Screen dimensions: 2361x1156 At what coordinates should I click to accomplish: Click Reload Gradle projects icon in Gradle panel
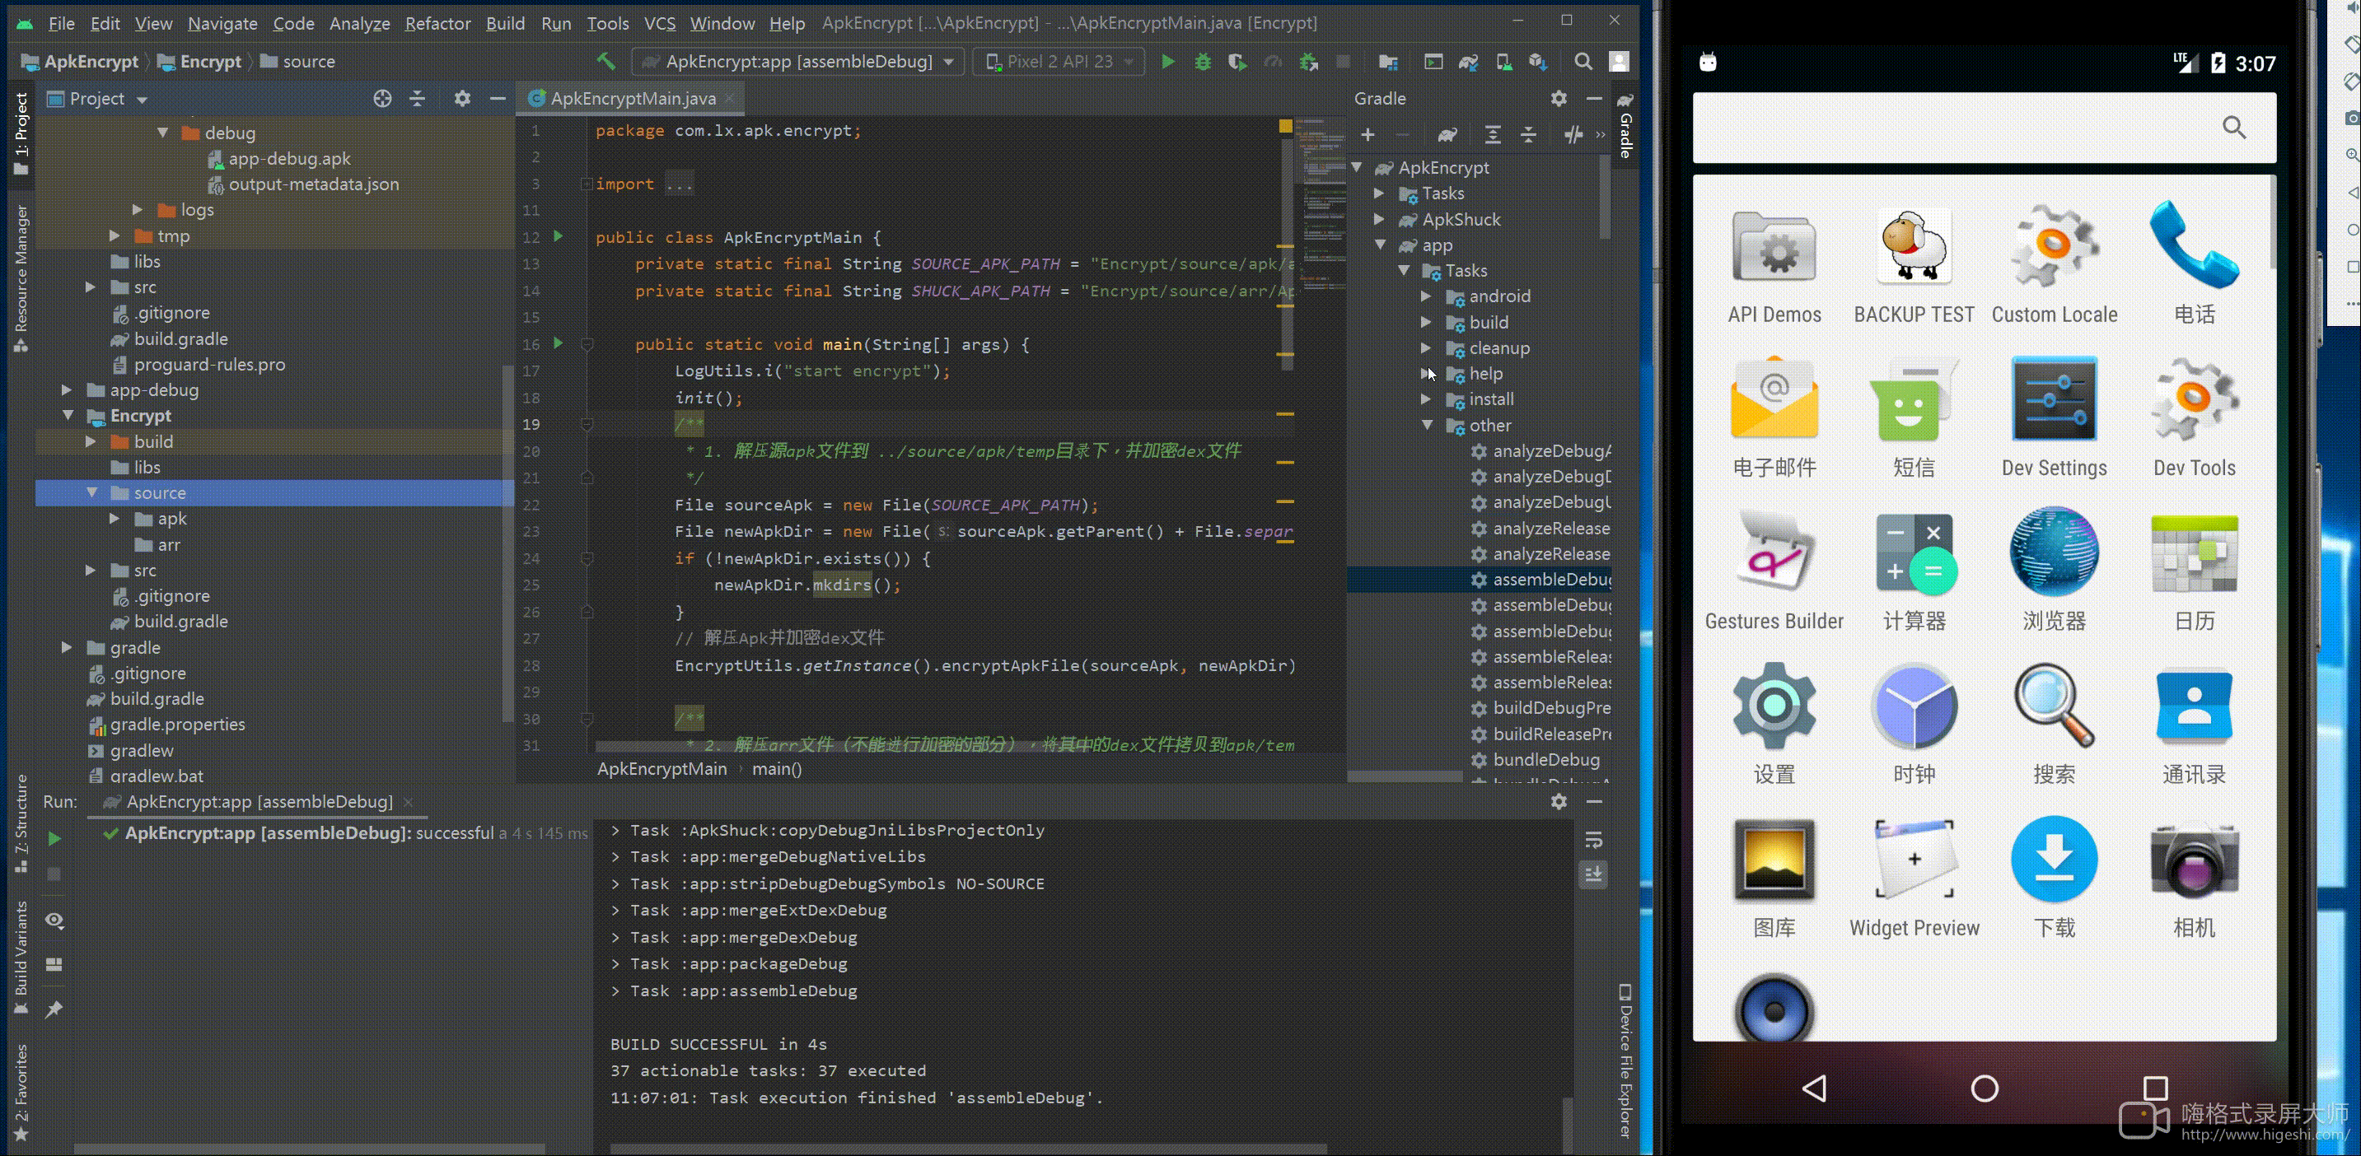[x=1447, y=135]
